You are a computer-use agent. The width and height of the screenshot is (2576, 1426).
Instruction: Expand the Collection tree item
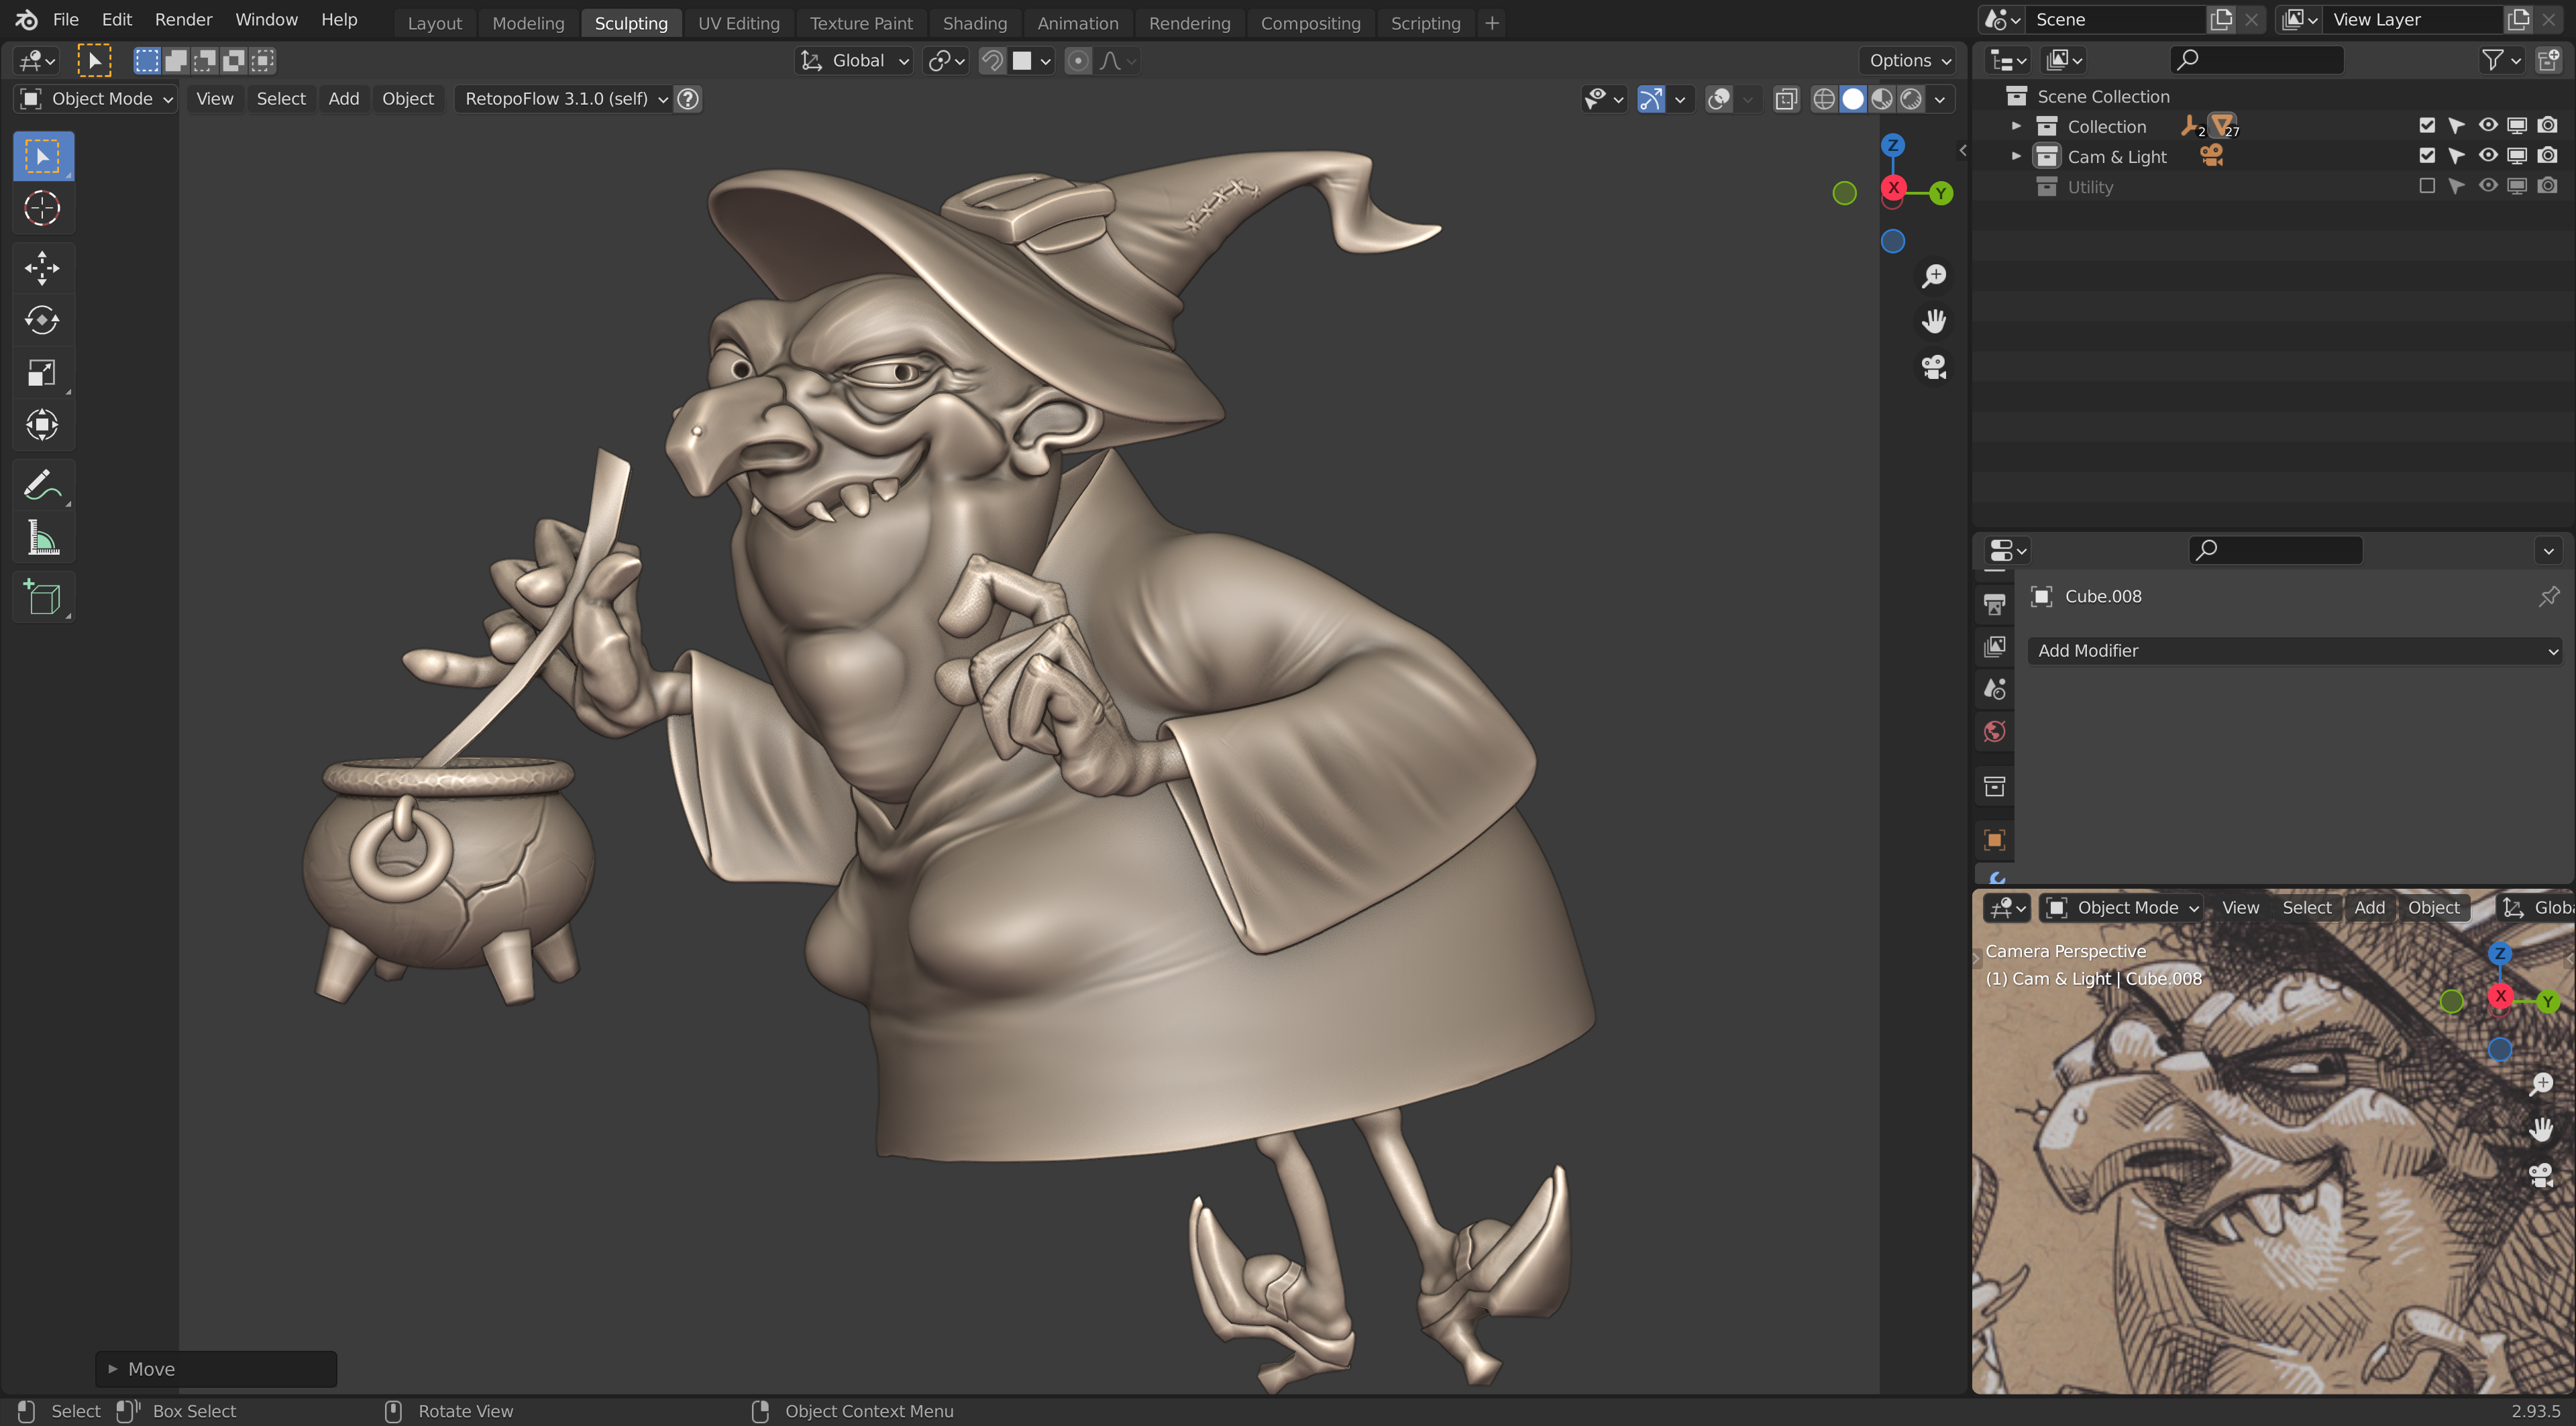[x=2016, y=126]
